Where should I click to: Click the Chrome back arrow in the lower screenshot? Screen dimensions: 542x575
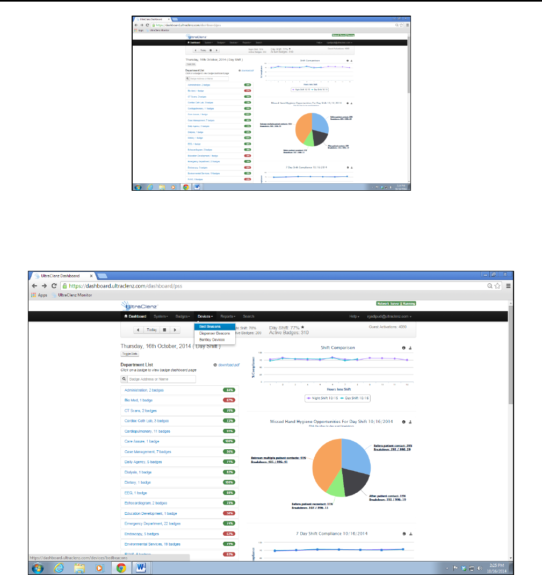pos(34,286)
